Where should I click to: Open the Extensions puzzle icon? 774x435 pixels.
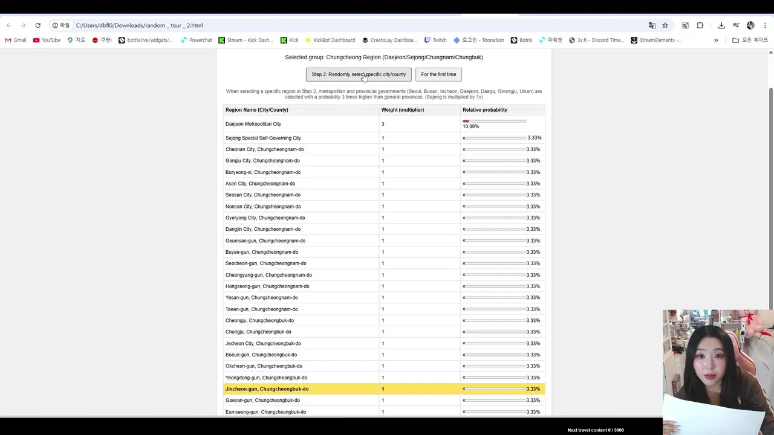pyautogui.click(x=700, y=25)
